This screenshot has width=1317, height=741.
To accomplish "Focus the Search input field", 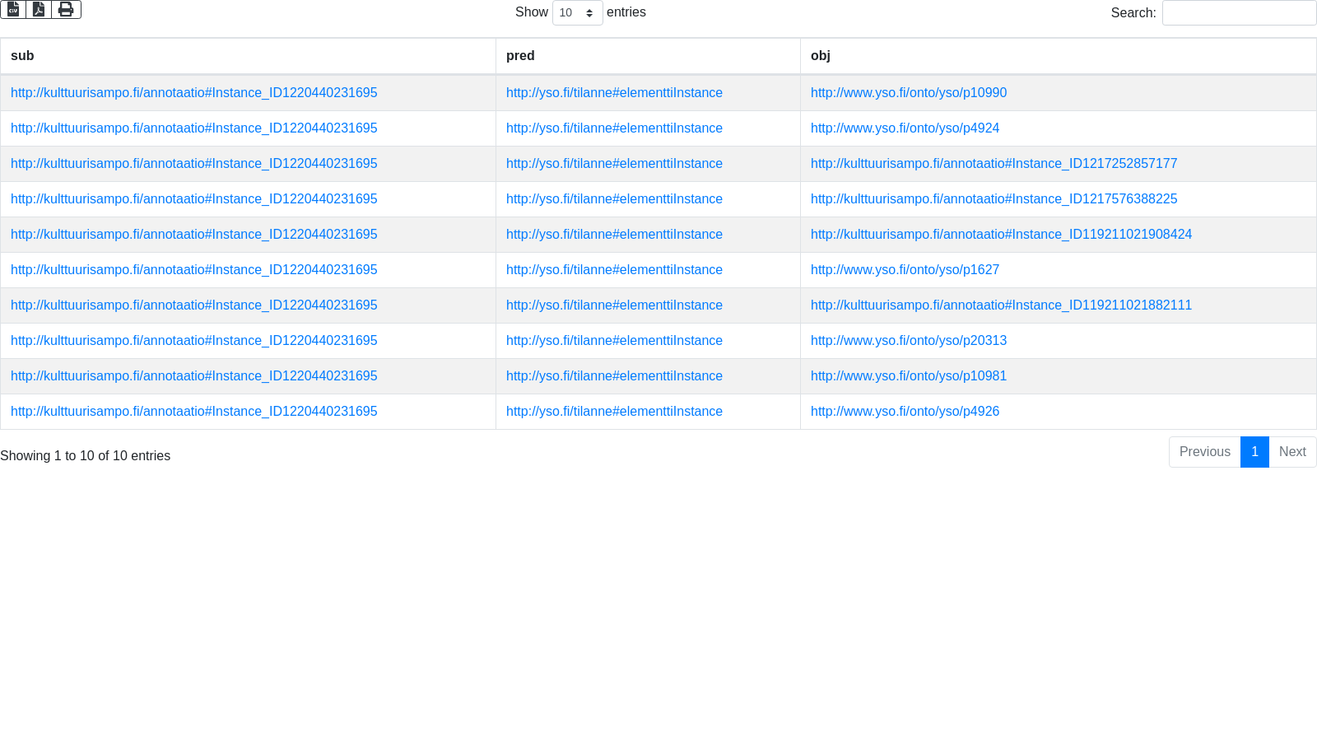I will pos(1238,13).
